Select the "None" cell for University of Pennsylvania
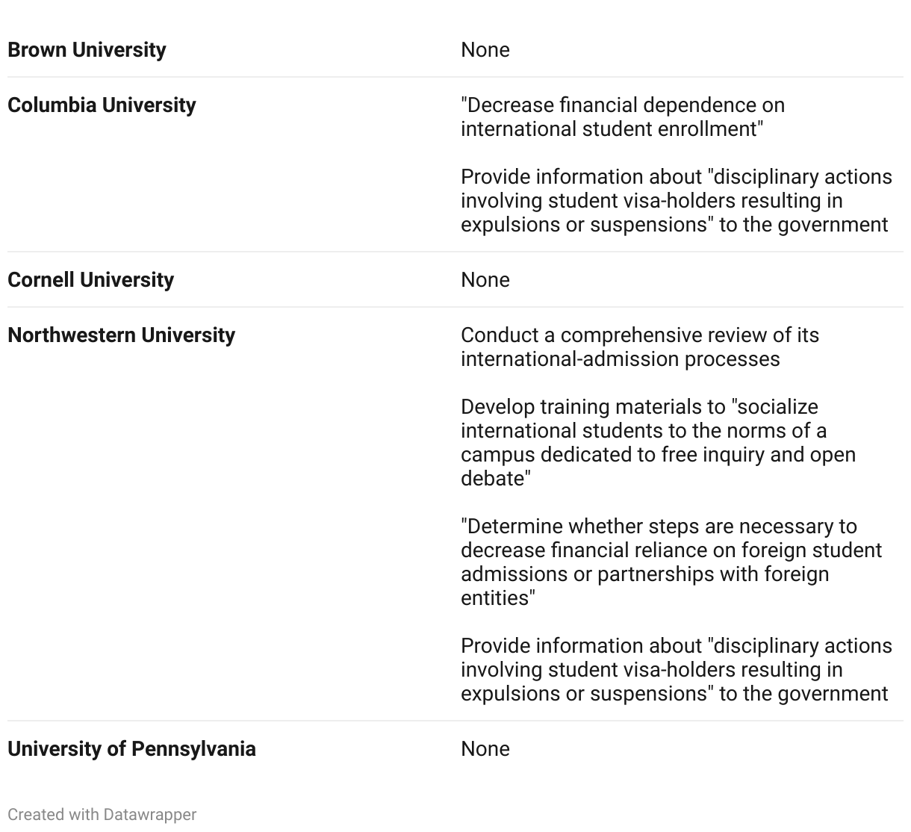911x832 pixels. tap(485, 749)
